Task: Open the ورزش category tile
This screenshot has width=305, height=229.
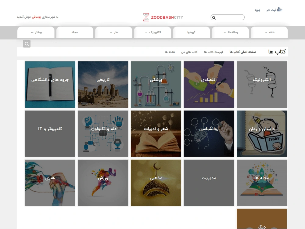Action: coord(103,183)
